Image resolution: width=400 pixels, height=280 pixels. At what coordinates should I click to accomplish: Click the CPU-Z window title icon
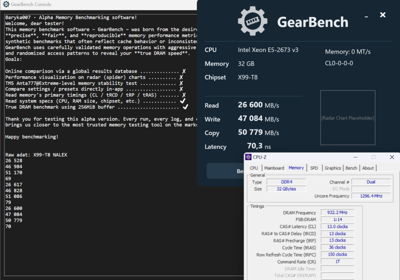coord(248,157)
